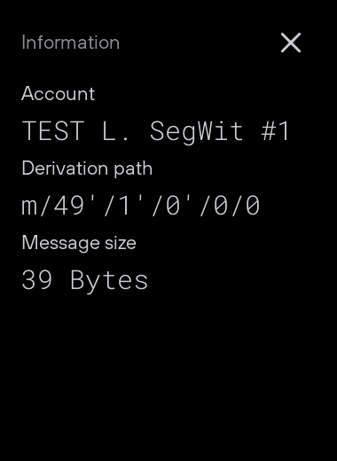Click the number 39 in message size
This screenshot has width=337, height=461.
coord(37,280)
